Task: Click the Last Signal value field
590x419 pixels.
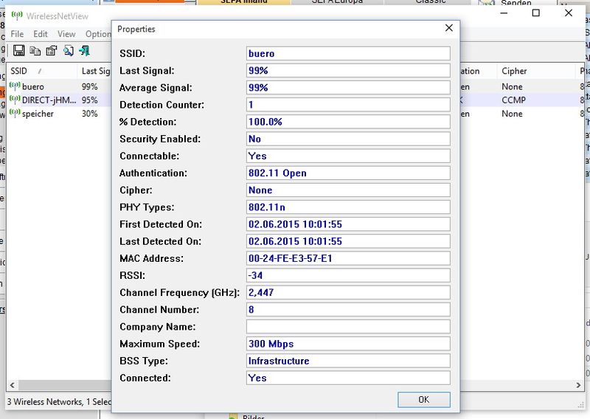Action: (348, 70)
